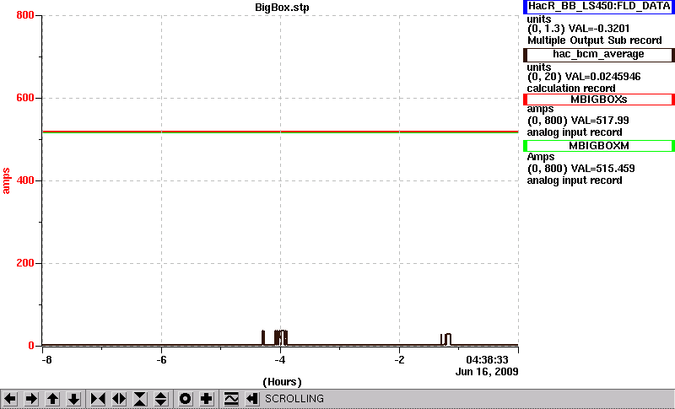Click the 200 y-axis tick label
Image resolution: width=675 pixels, height=409 pixels.
coord(25,263)
